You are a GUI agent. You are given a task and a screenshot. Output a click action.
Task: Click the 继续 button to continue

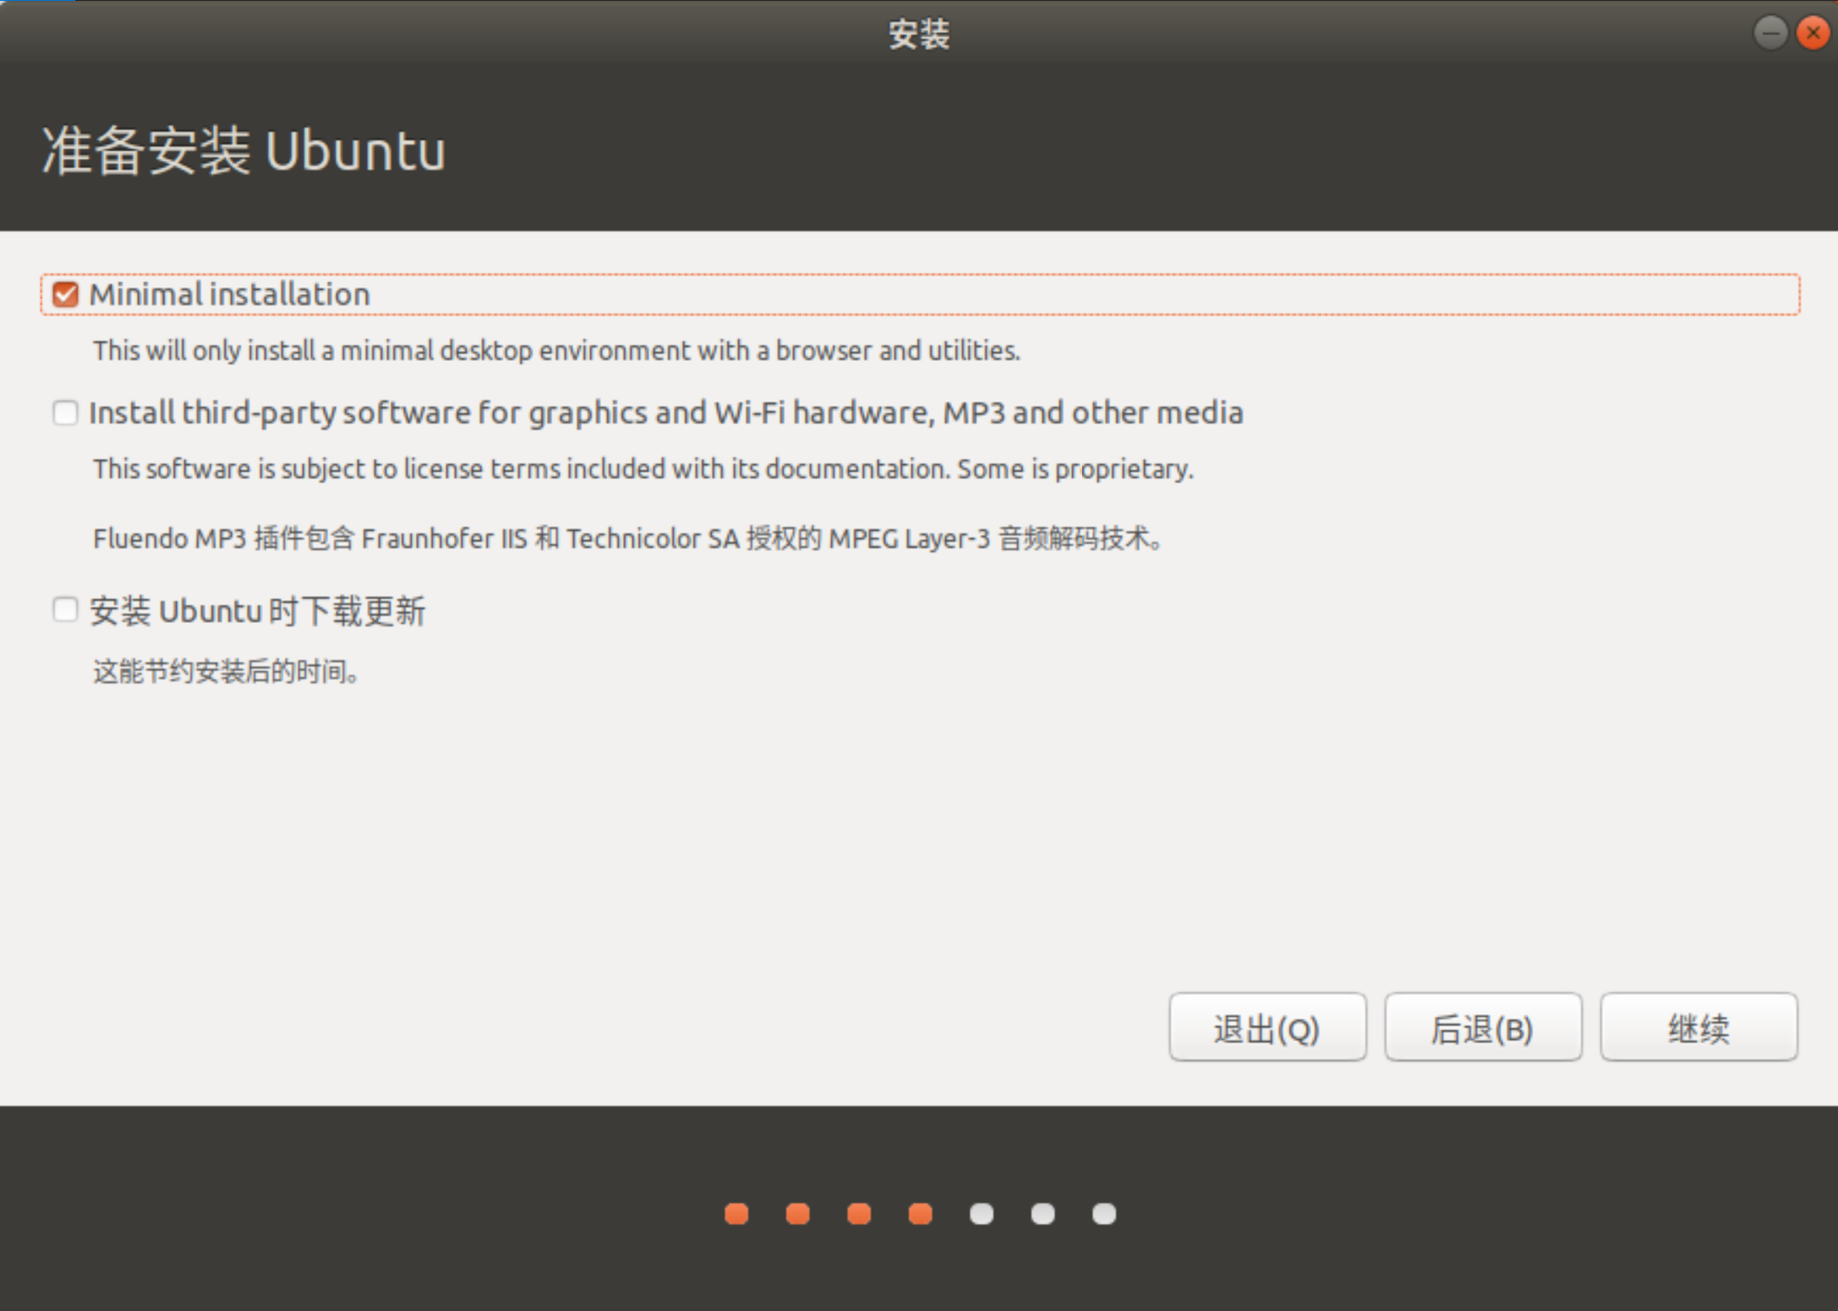(1699, 1028)
